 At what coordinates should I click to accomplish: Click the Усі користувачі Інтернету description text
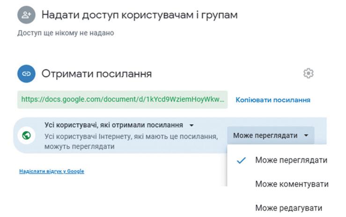point(131,137)
